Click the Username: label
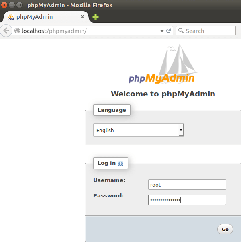The width and height of the screenshot is (241, 242). 109,180
